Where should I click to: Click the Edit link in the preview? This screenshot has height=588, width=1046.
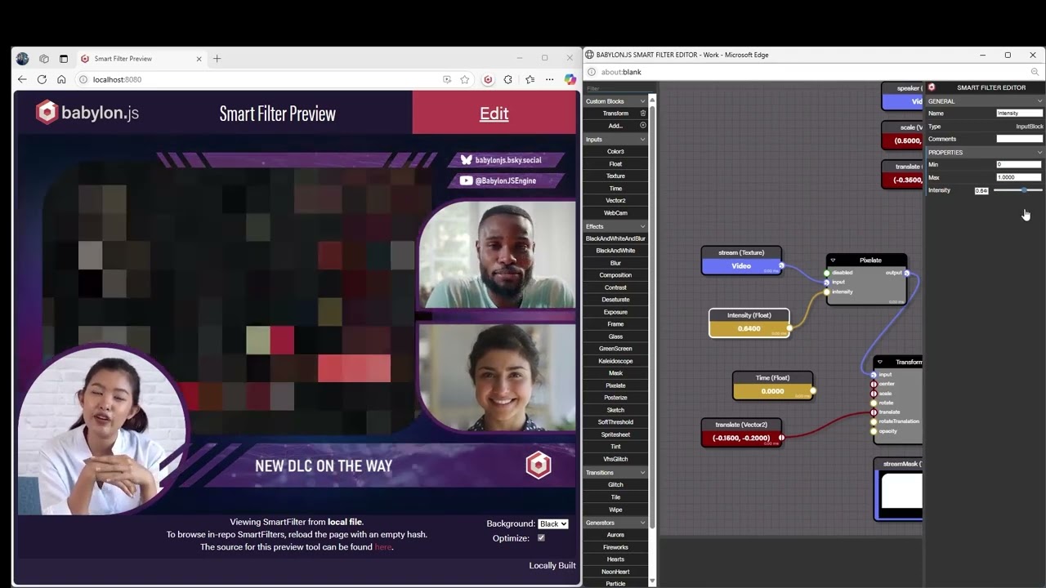(x=494, y=114)
